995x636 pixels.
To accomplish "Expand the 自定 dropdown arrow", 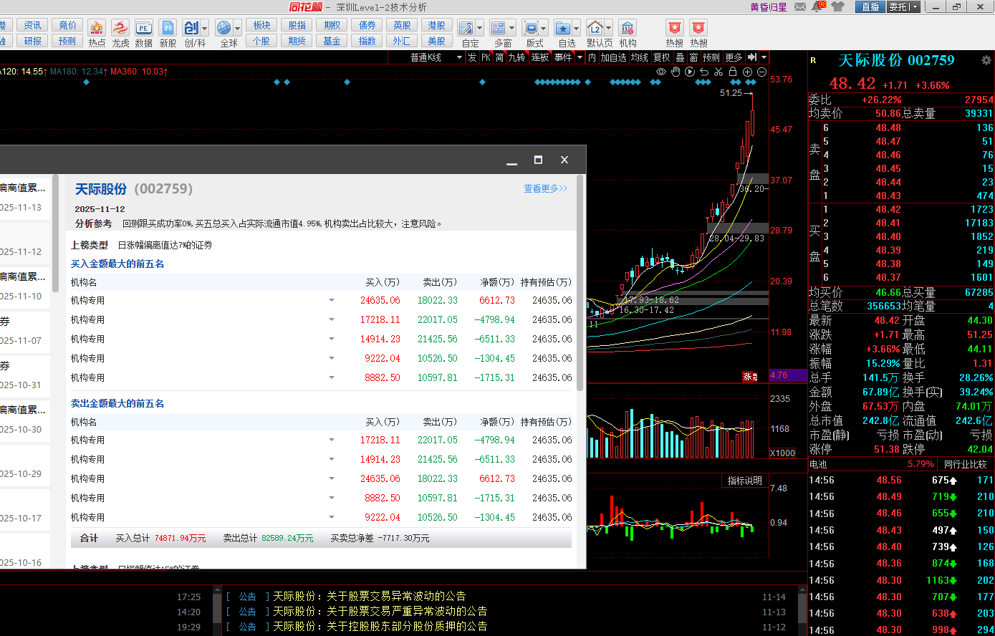I will pyautogui.click(x=480, y=29).
